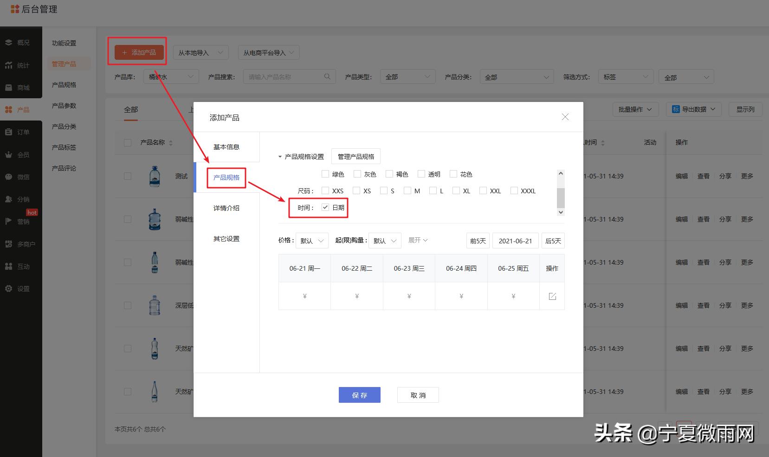Switch to the 基本信息 tab
Viewport: 769px width, 457px height.
[226, 147]
